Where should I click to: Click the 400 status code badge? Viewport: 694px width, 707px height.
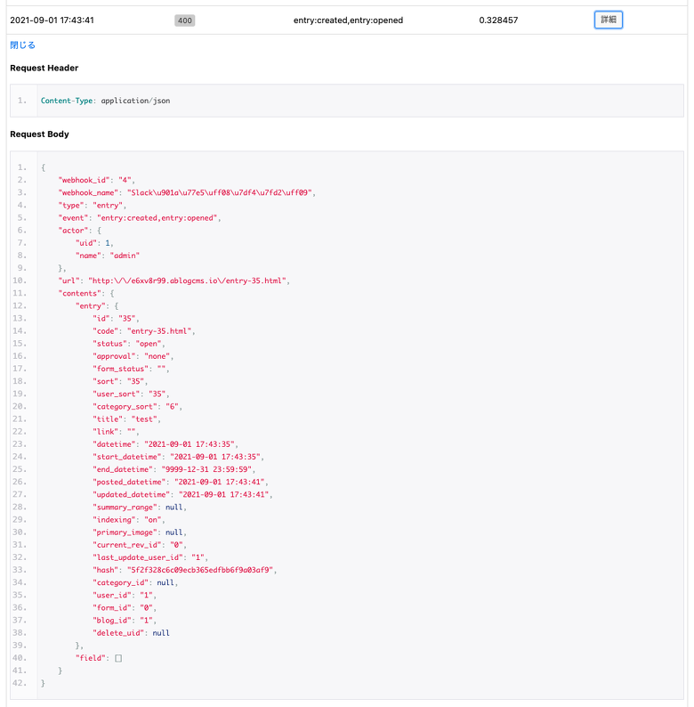pyautogui.click(x=185, y=20)
